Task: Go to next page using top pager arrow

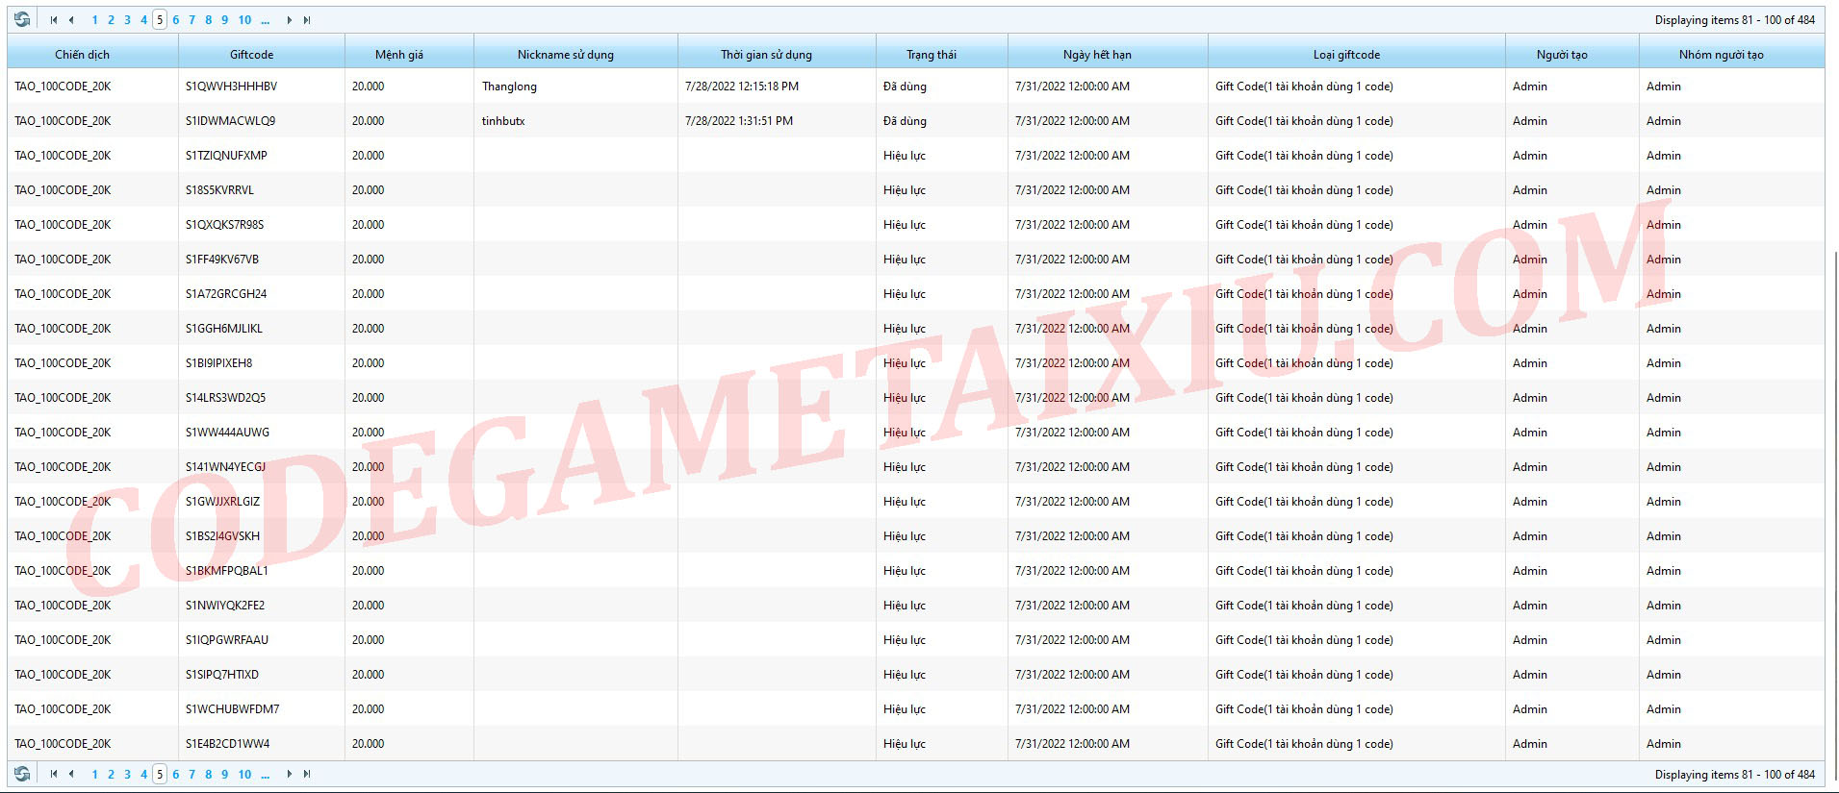Action: [x=289, y=20]
